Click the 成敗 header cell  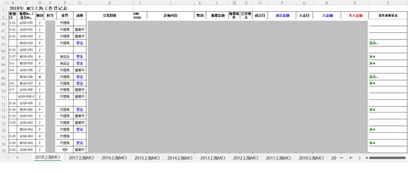point(80,15)
